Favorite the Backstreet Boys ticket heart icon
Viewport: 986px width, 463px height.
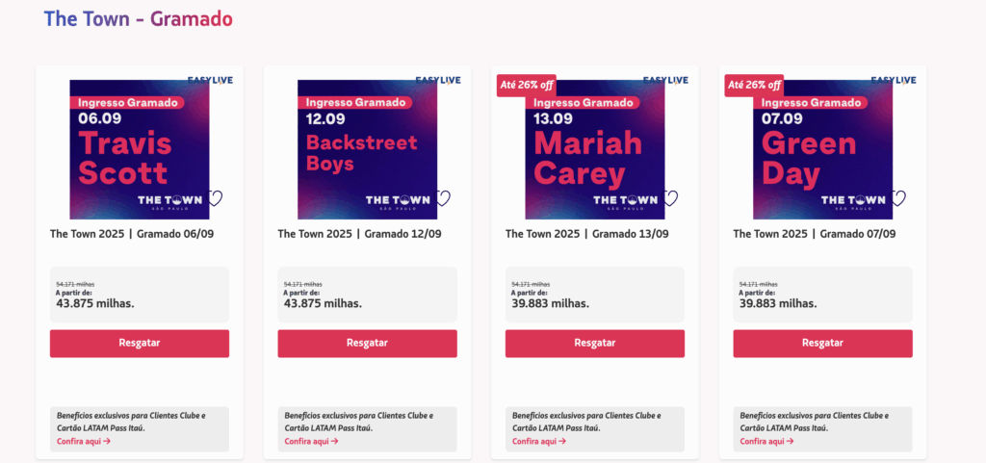tap(443, 199)
